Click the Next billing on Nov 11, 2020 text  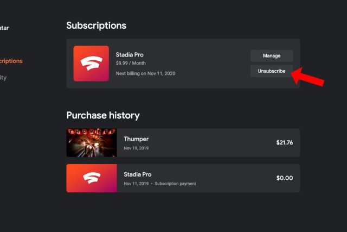(x=145, y=73)
